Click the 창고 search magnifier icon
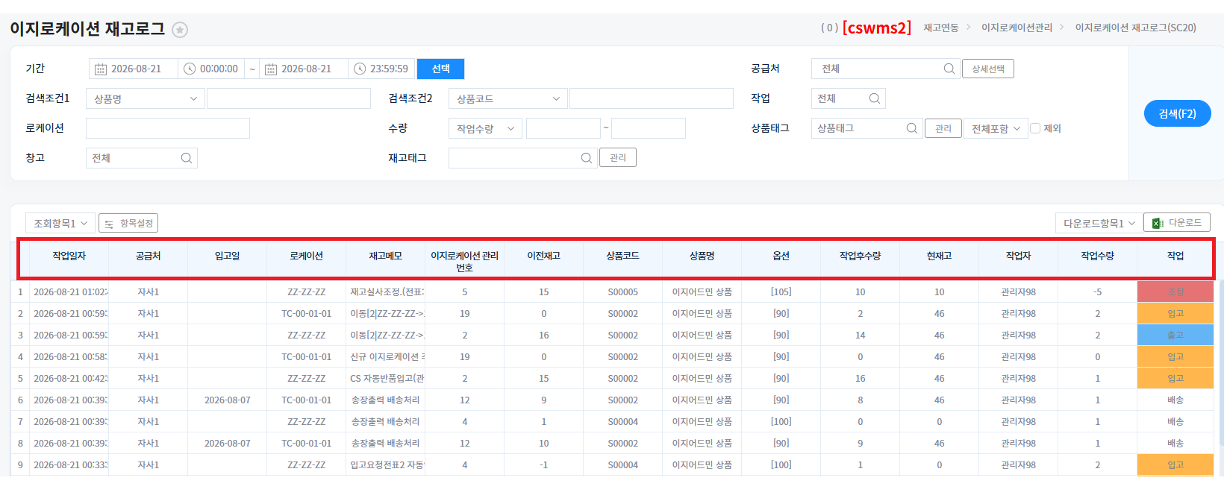Image resolution: width=1224 pixels, height=504 pixels. tap(187, 158)
